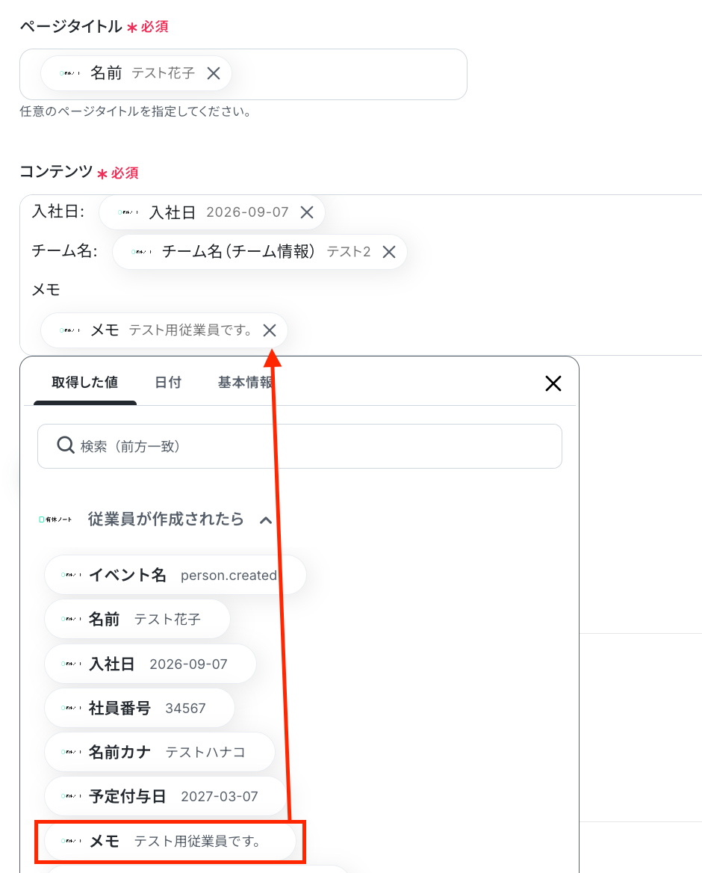Insert the 予定付与日 2027-03-07 value
The image size is (702, 873).
click(x=165, y=796)
